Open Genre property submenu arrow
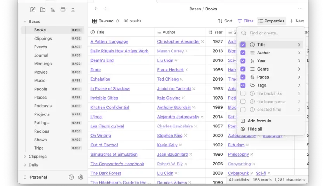The width and height of the screenshot is (326, 186). click(x=299, y=69)
